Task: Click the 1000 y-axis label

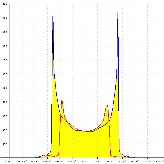Action: [x=4, y=18]
